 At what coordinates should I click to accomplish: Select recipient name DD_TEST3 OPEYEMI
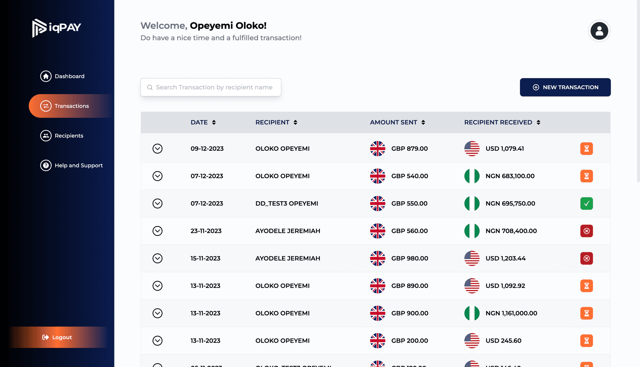287,204
